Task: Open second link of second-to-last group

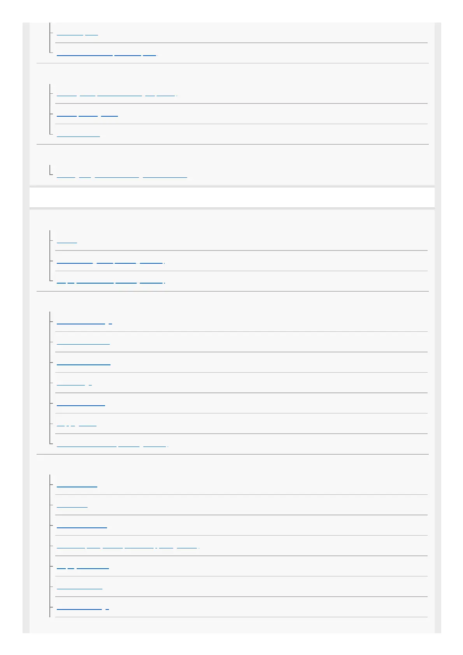Action: 83,343
